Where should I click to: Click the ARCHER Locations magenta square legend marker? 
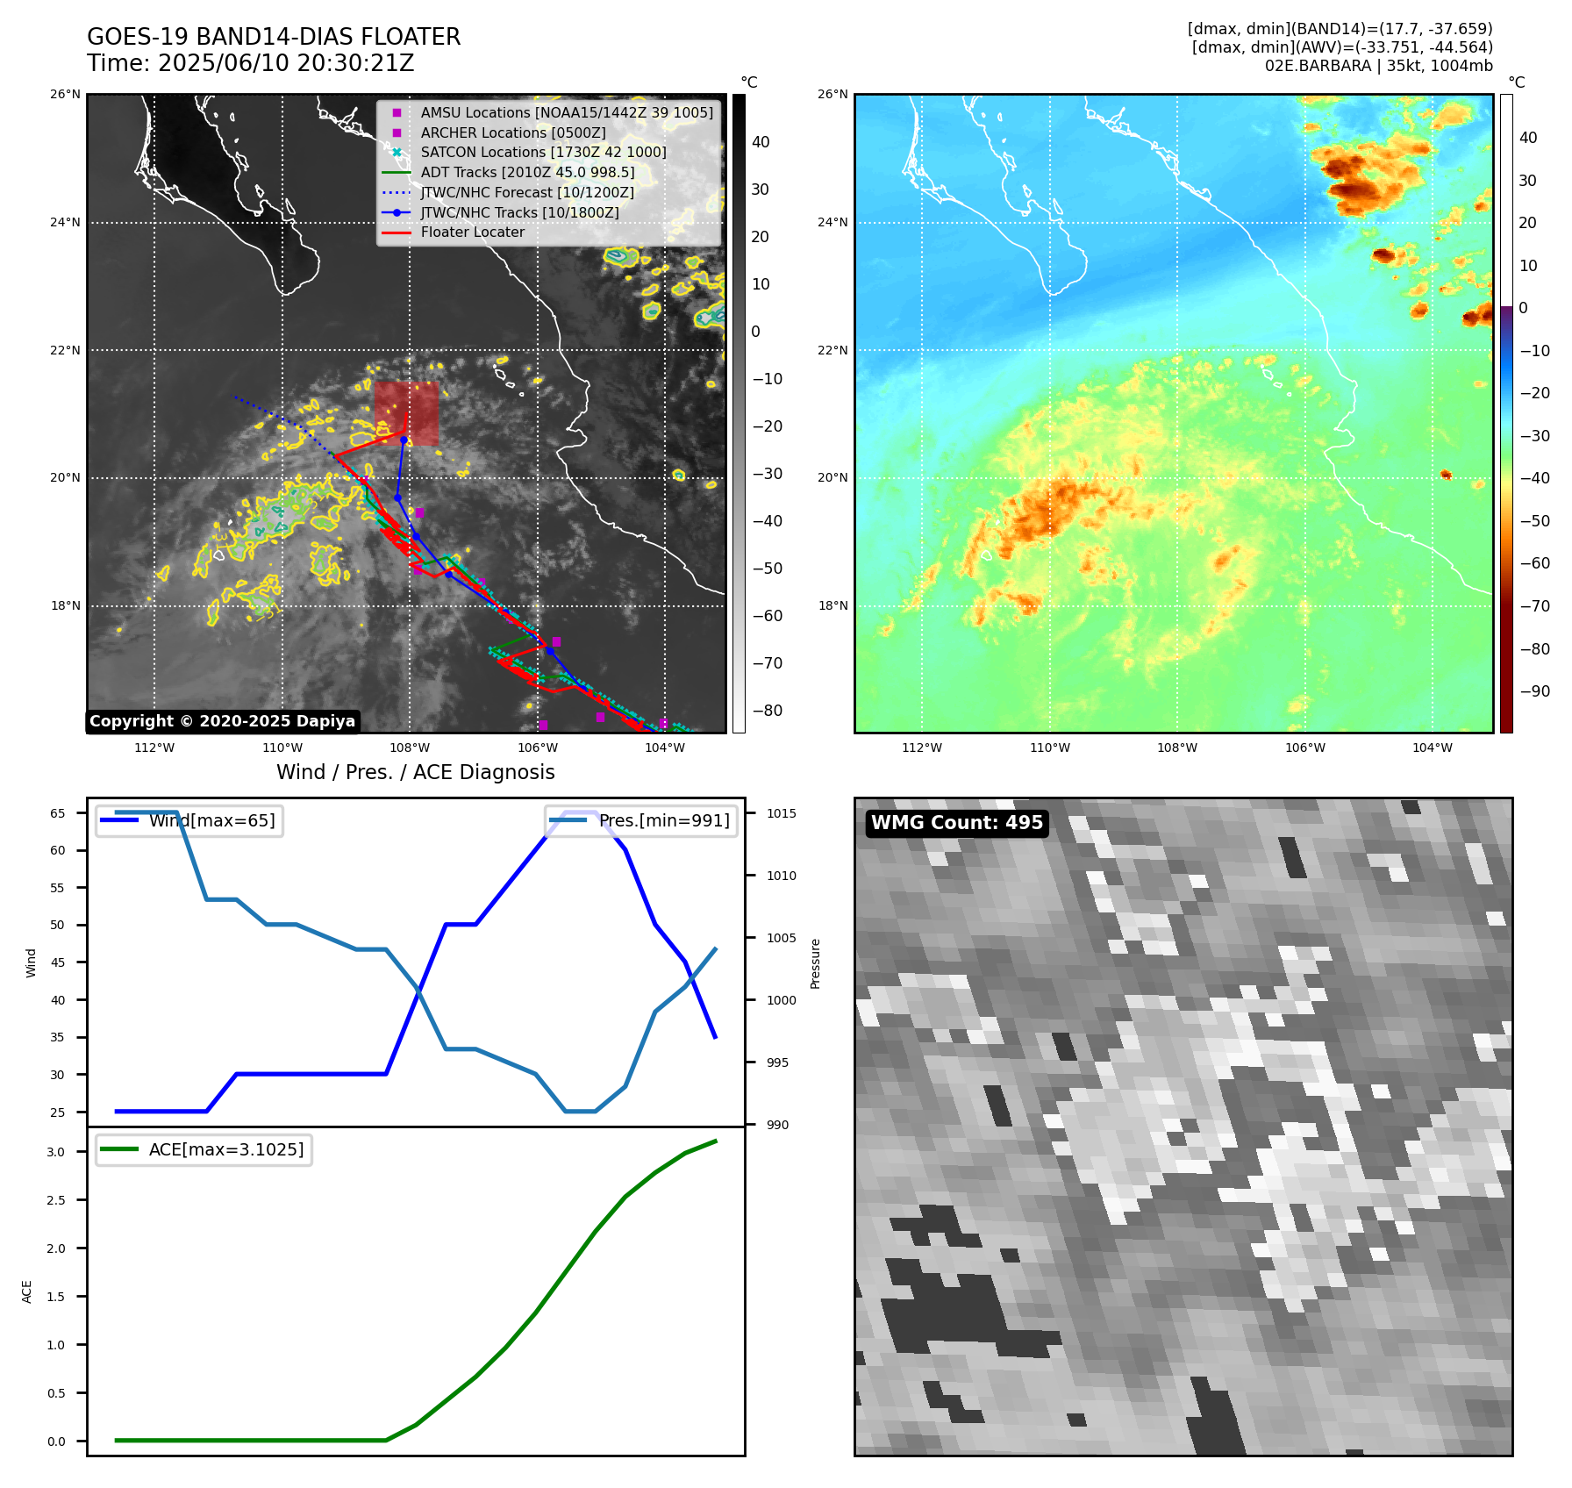pos(397,132)
